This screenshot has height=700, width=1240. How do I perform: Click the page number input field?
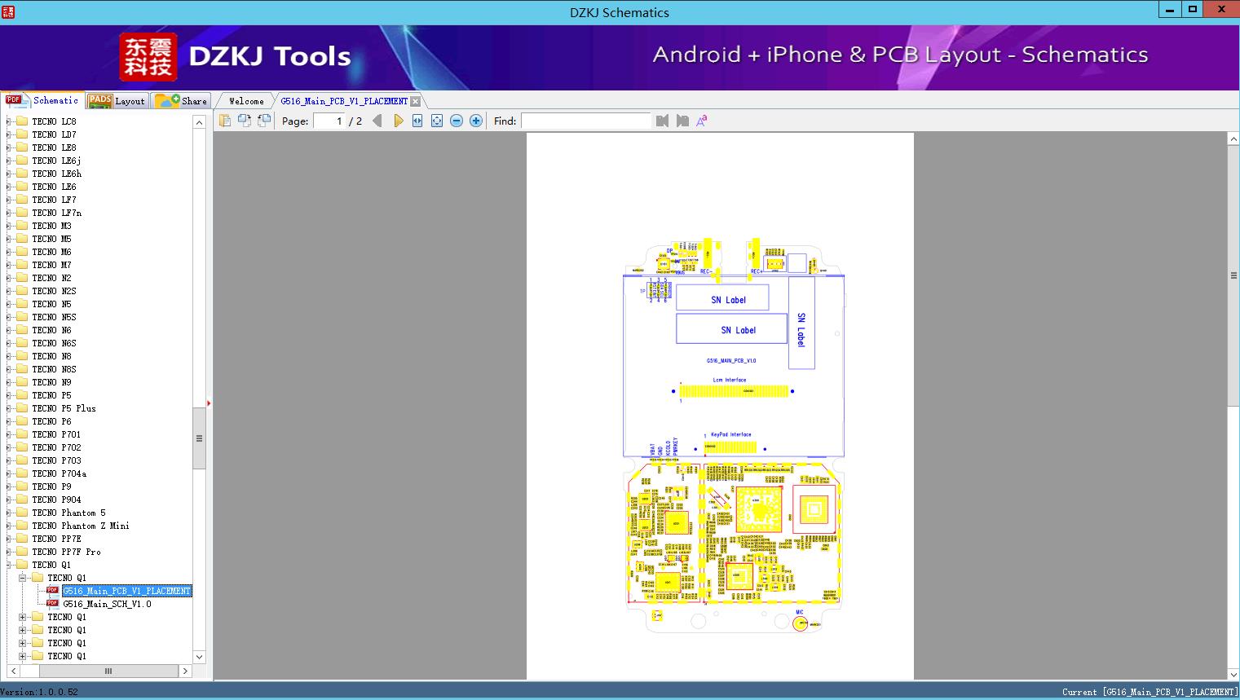point(329,121)
